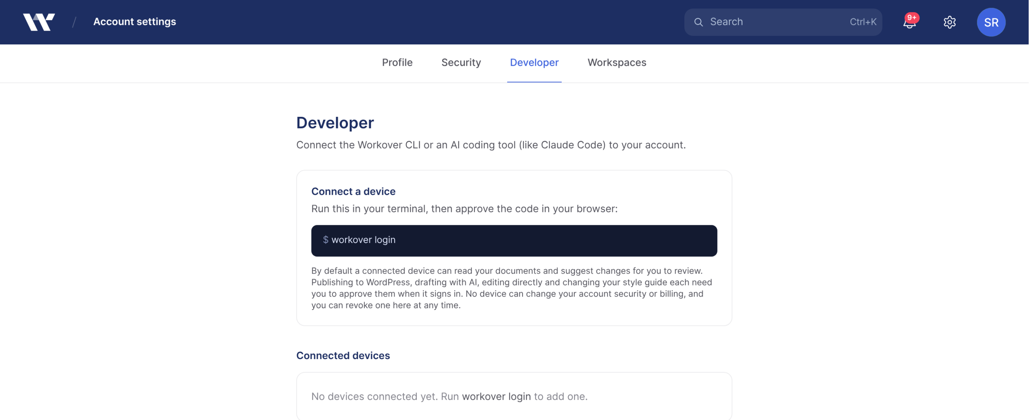Click the 9+ notification badge
Viewport: 1033px width, 420px height.
click(912, 18)
